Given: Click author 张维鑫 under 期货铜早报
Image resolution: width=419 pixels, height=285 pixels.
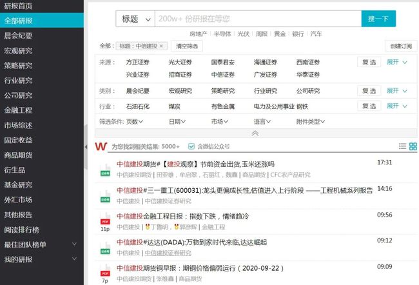Looking at the screenshot, I should 165,279.
